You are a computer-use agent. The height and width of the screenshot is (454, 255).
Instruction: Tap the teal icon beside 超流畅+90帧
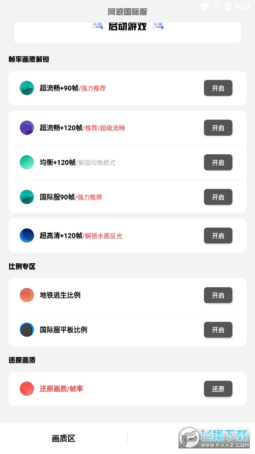(27, 88)
